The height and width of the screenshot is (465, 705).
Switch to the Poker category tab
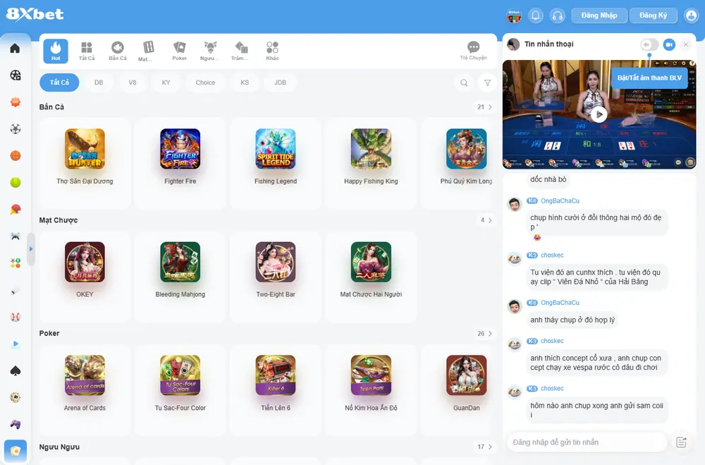tap(179, 51)
